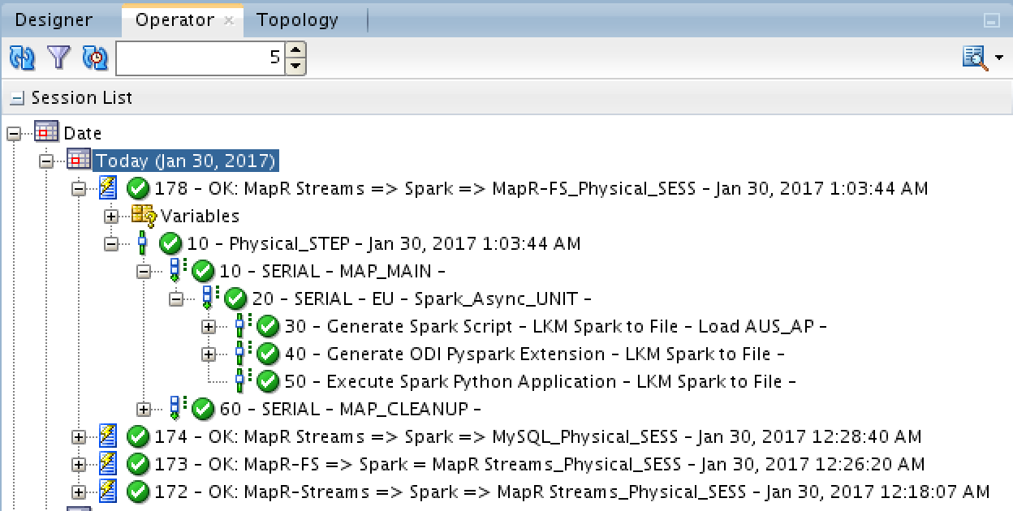
Task: Click green check of task 50
Action: 268,381
